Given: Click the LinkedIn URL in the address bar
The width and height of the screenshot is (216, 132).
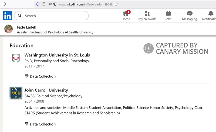Looking at the screenshot, I should (x=88, y=4).
